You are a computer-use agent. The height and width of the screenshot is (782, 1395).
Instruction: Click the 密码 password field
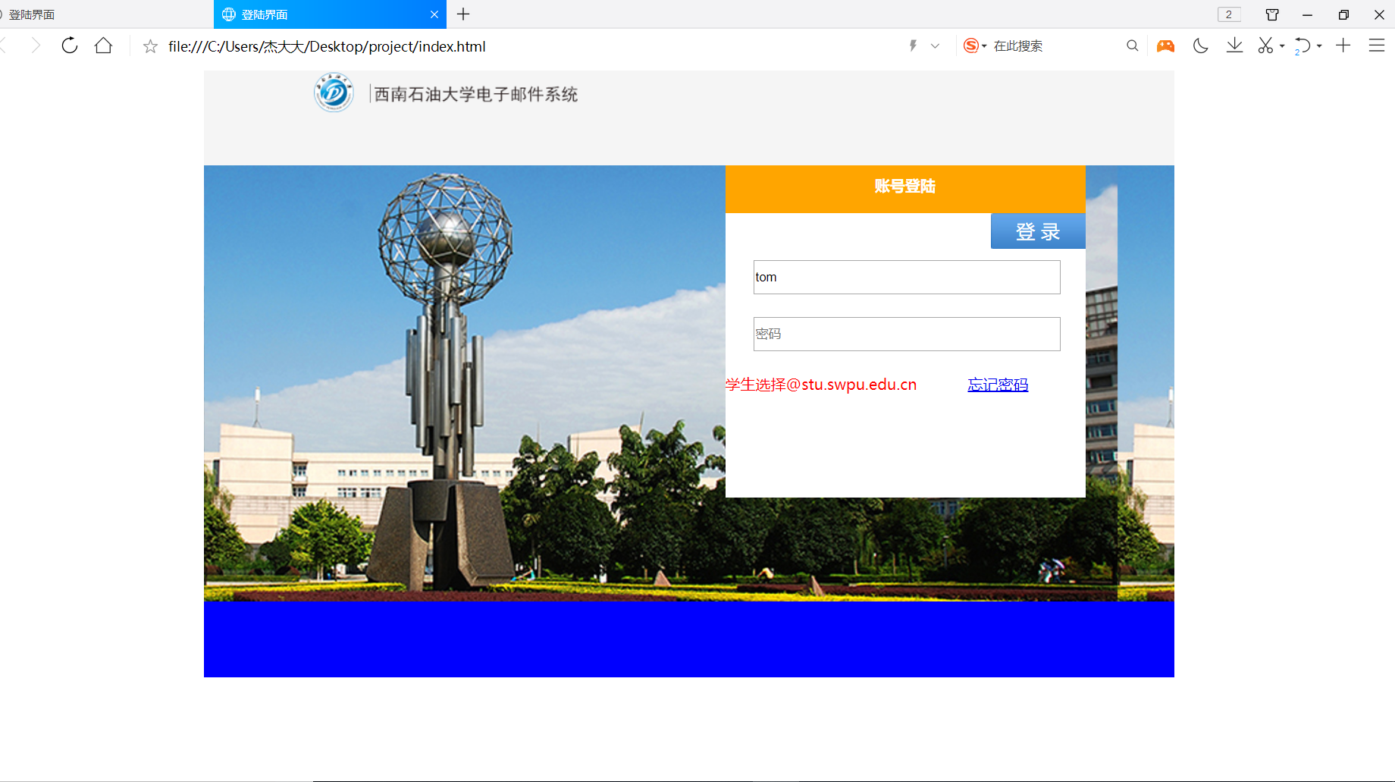907,334
